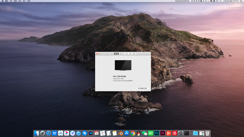Open NetEase Cloud Music in dock
Viewport: 244px width, 137px height.
(x=175, y=133)
